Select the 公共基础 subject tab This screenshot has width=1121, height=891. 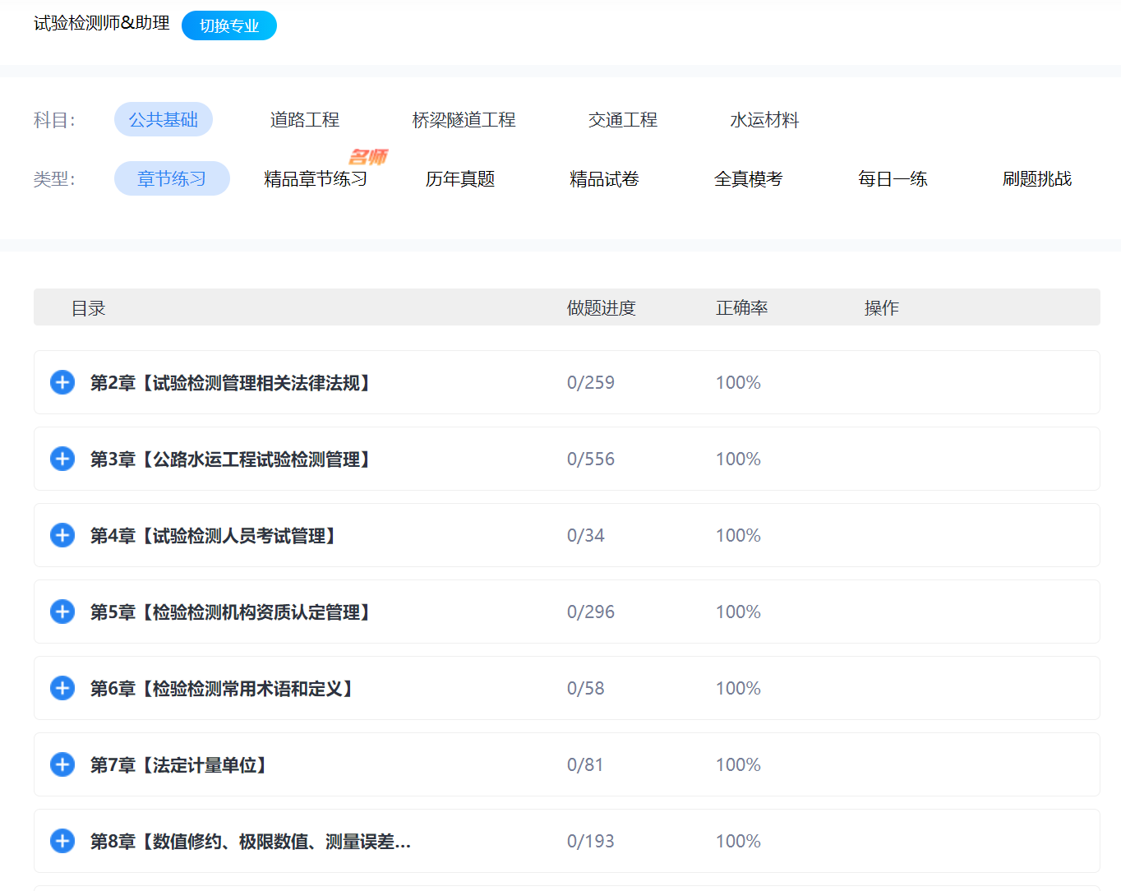pyautogui.click(x=164, y=119)
